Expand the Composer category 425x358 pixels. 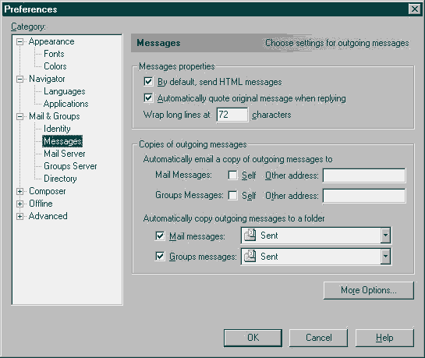[x=19, y=191]
